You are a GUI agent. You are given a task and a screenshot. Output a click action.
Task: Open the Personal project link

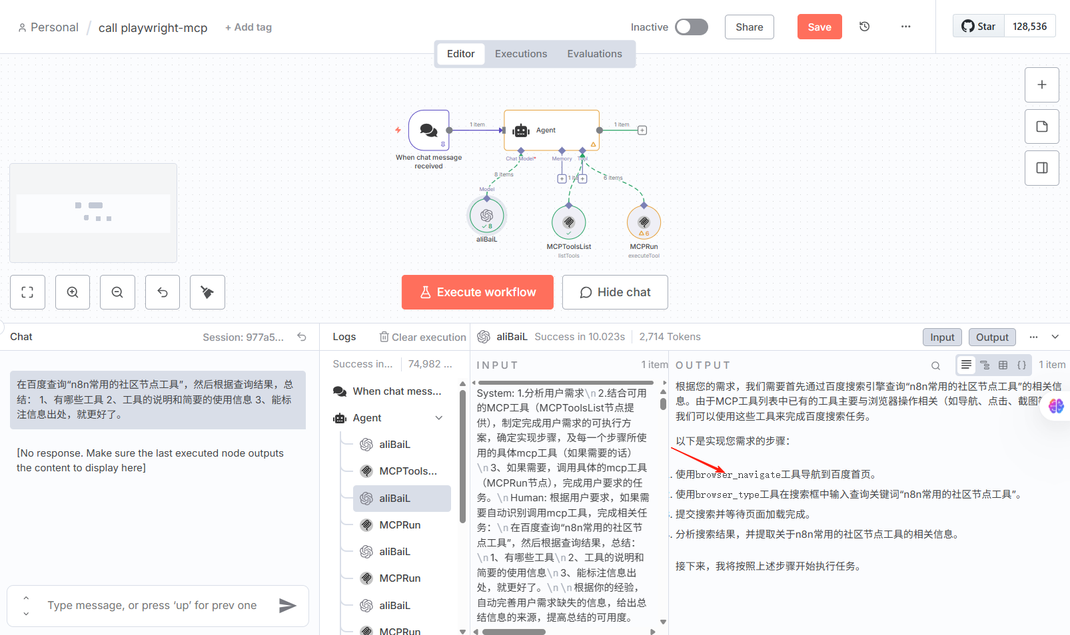pyautogui.click(x=48, y=27)
